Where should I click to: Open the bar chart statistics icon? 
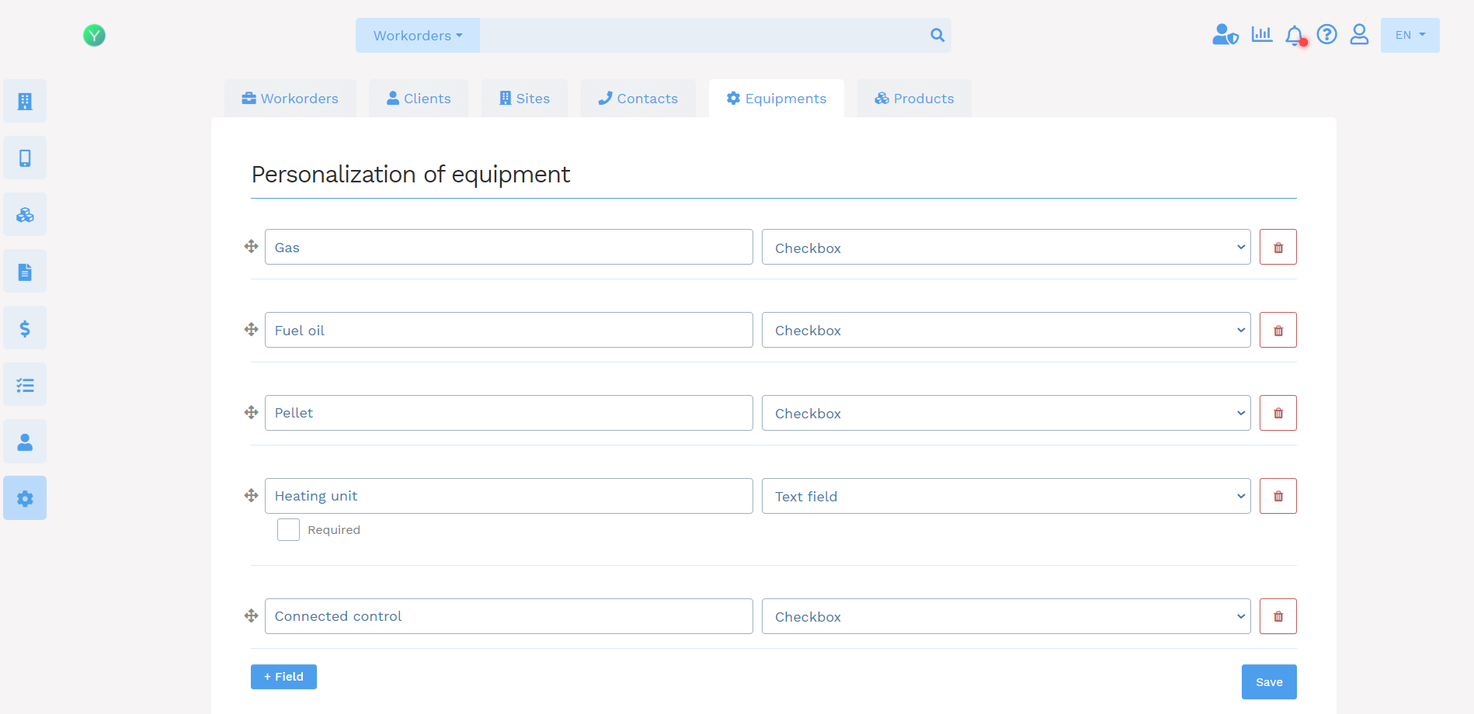point(1262,34)
